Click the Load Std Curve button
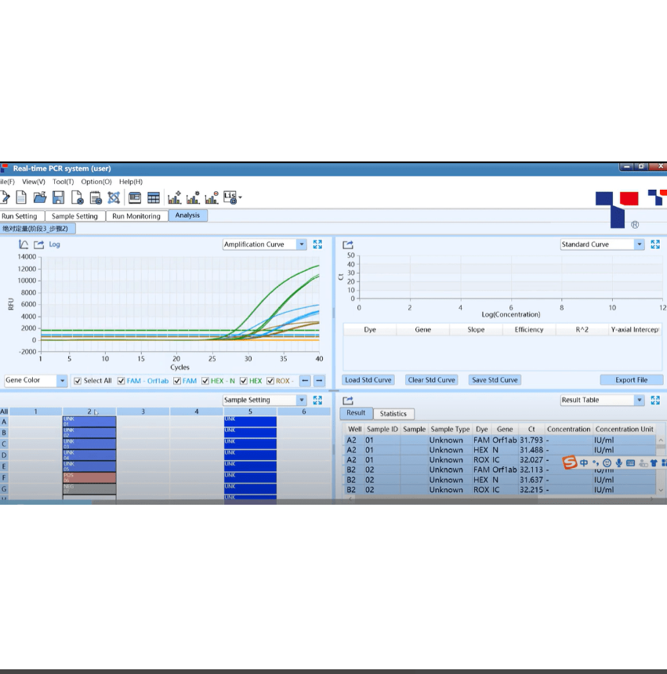This screenshot has height=674, width=667. click(x=368, y=380)
